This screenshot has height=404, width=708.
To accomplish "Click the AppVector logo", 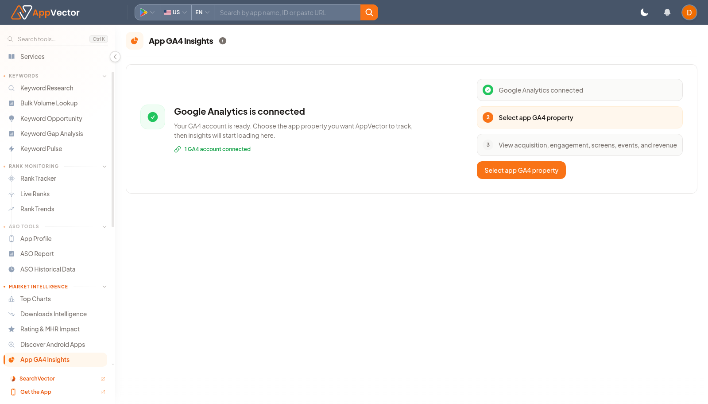I will pyautogui.click(x=45, y=12).
